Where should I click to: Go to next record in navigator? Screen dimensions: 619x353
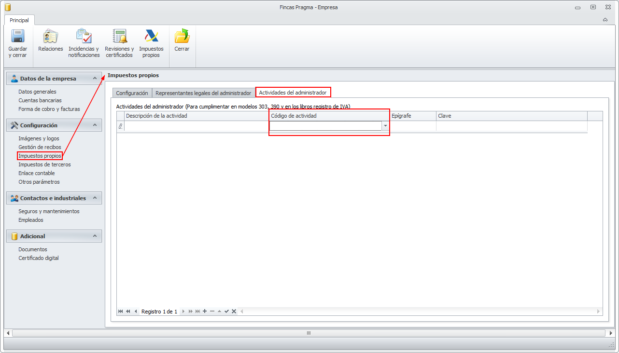183,312
